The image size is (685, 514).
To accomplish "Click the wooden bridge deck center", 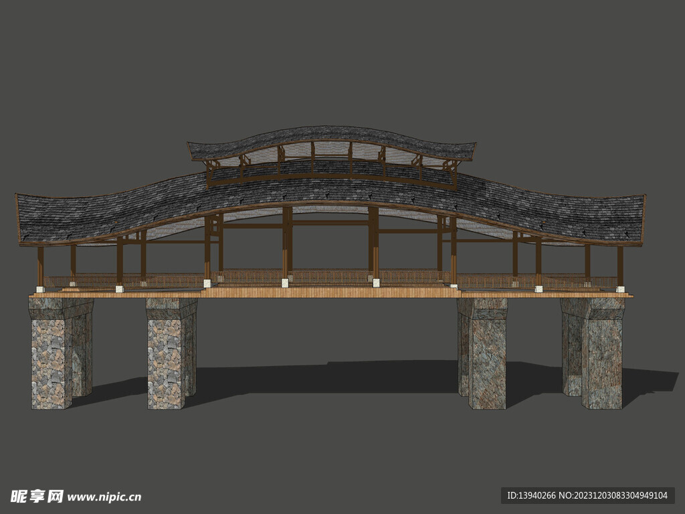I will [x=331, y=292].
